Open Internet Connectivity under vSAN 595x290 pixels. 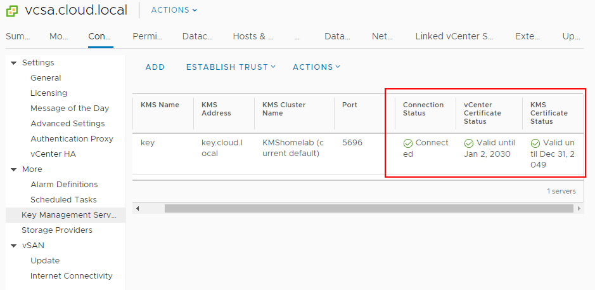(72, 276)
